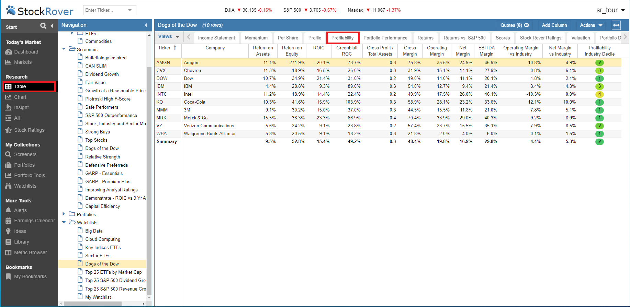Image resolution: width=630 pixels, height=307 pixels.
Task: Collapse the Start sidebar with the arrow icon
Action: 52,26
